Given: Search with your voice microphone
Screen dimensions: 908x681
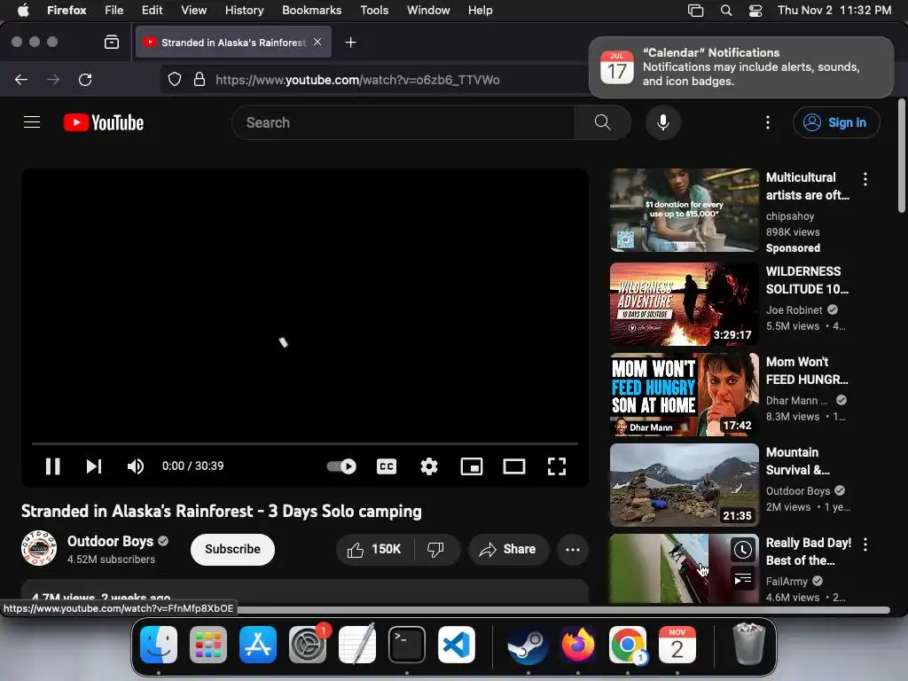Looking at the screenshot, I should pyautogui.click(x=663, y=122).
